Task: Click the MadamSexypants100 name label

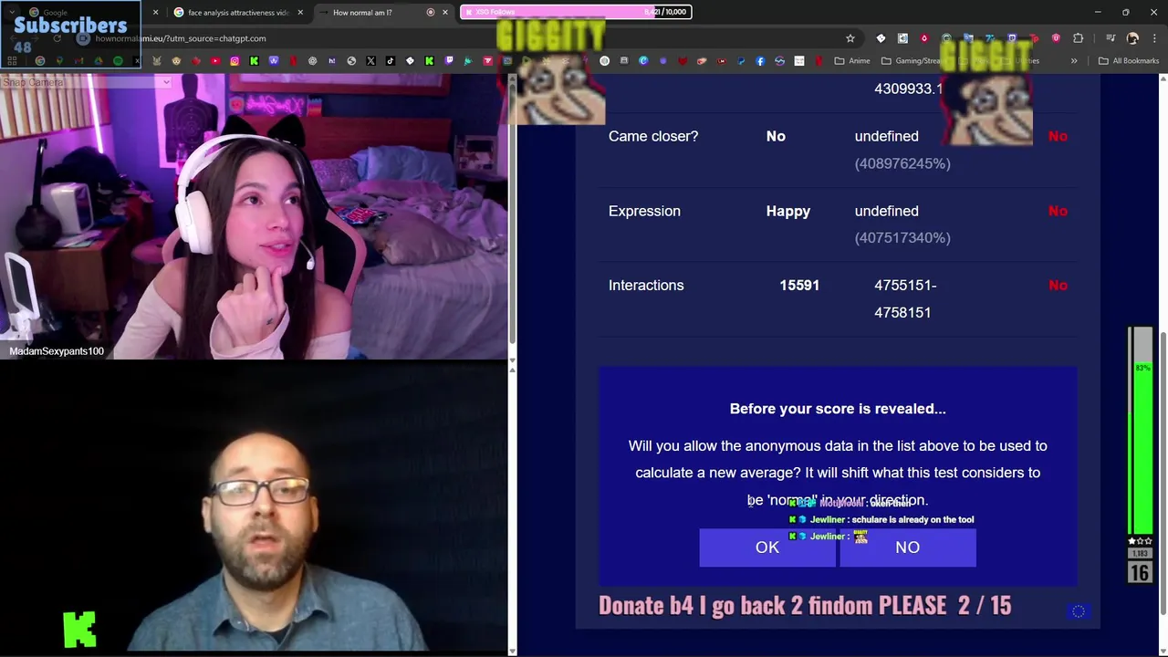Action: pos(57,350)
